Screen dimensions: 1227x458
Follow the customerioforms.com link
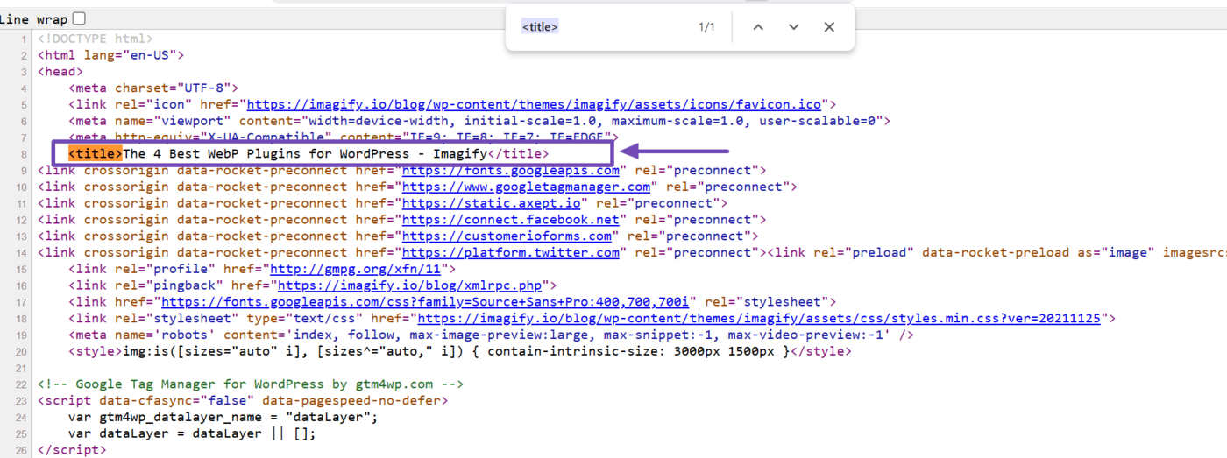(507, 236)
